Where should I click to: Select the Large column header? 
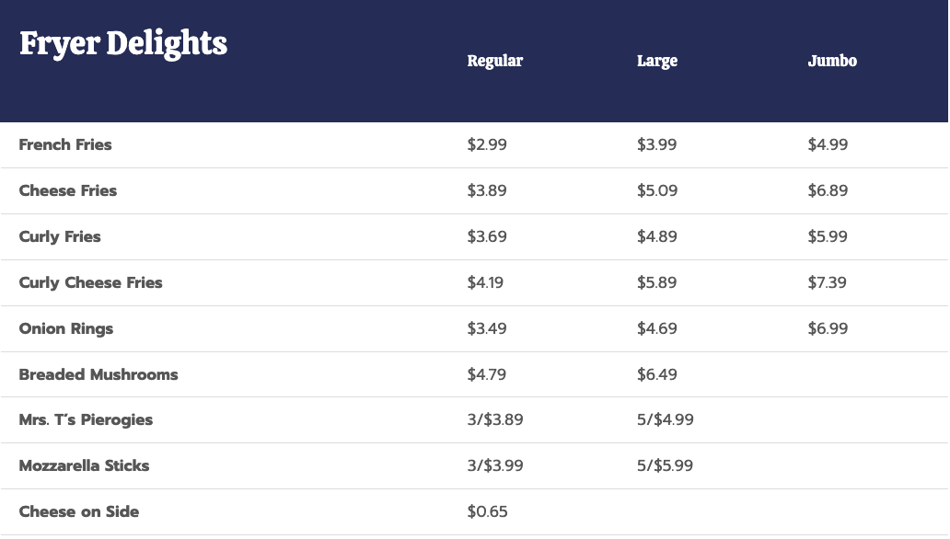click(656, 61)
